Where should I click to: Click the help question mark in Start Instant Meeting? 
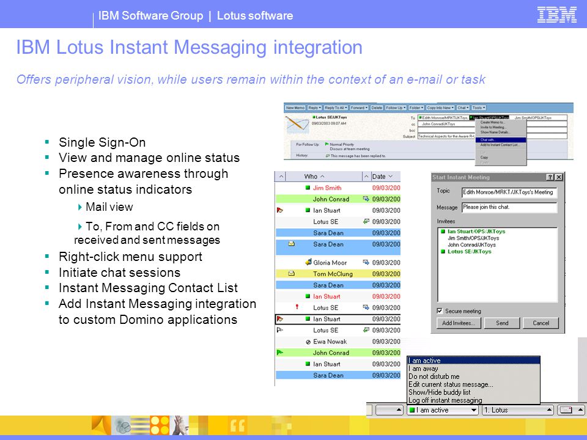tap(550, 177)
